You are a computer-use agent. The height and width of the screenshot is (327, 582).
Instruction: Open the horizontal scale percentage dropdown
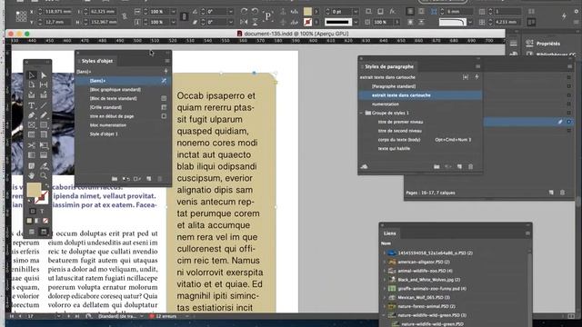pos(173,12)
